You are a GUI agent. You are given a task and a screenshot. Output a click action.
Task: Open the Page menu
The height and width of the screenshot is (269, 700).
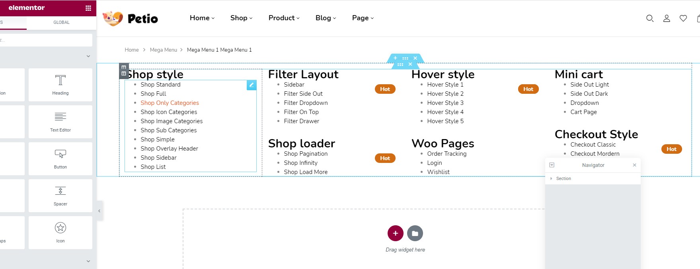(363, 18)
